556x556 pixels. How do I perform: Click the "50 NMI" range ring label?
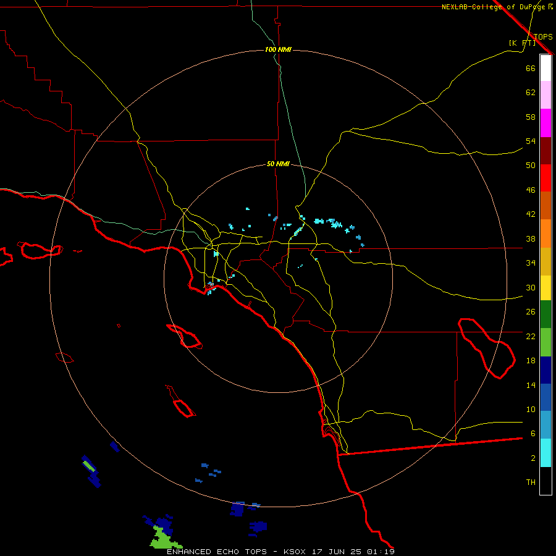tap(278, 164)
